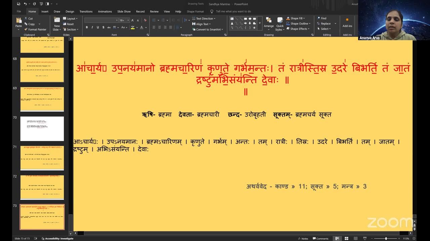Viewport: 430px width, 241px height.
Task: Click the Replace button
Action: point(324,24)
